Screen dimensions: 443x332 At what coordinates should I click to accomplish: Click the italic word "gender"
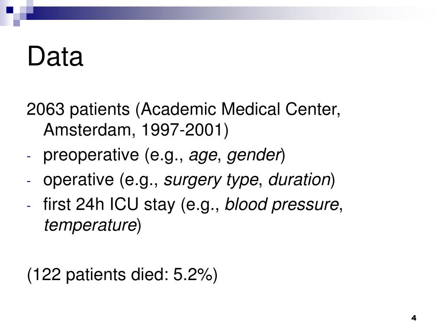[x=254, y=155]
